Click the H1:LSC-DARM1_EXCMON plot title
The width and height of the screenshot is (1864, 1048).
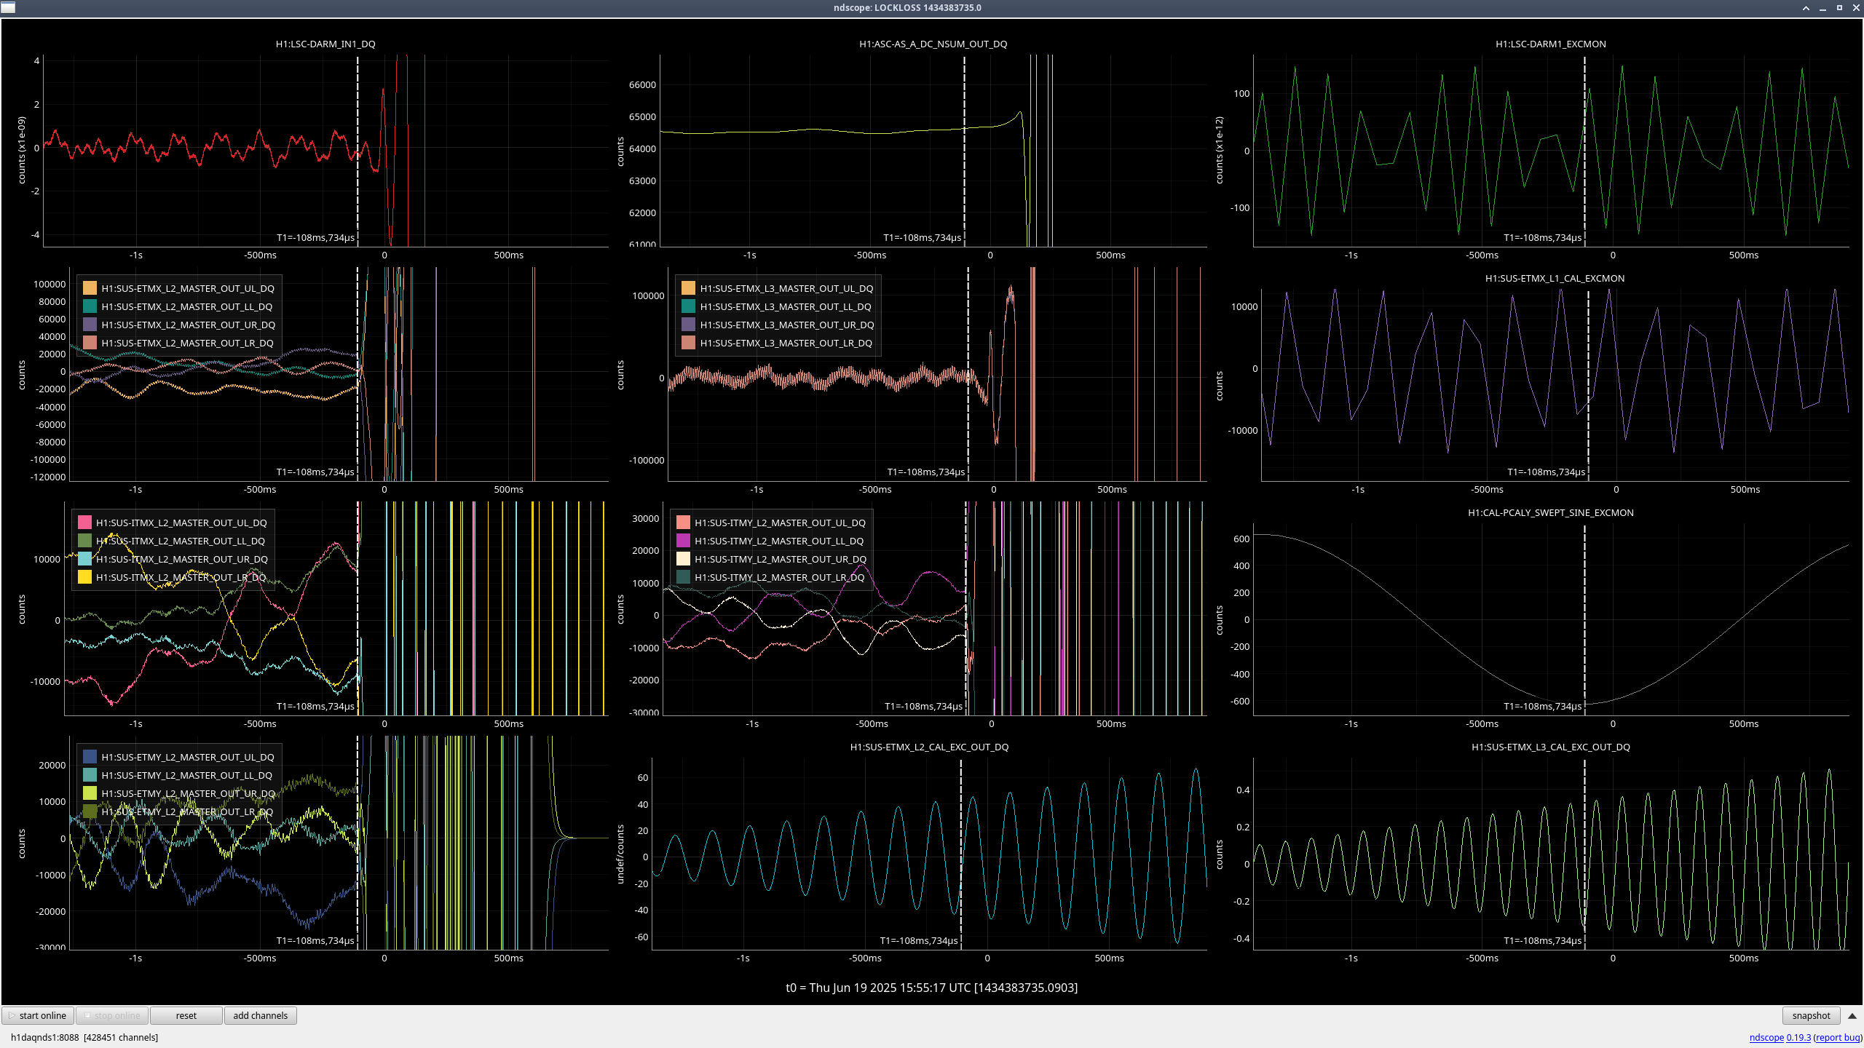pyautogui.click(x=1551, y=44)
